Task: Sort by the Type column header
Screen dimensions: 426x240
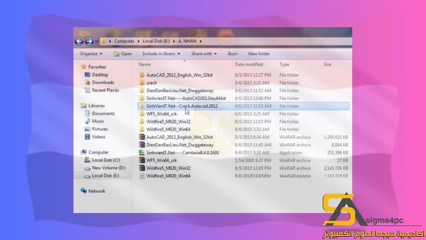Action: click(x=284, y=64)
